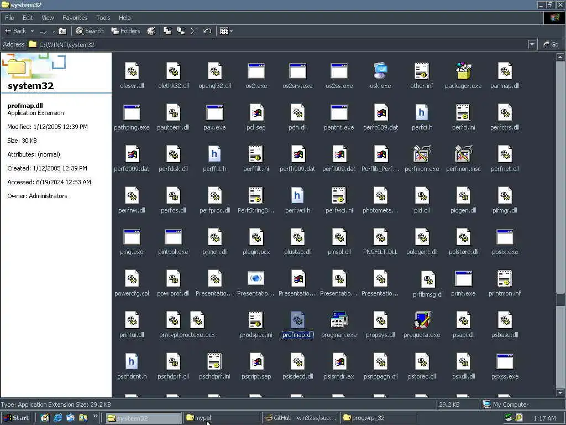
Task: Click the taskbar clock showing 1:17 AM
Action: click(x=544, y=418)
